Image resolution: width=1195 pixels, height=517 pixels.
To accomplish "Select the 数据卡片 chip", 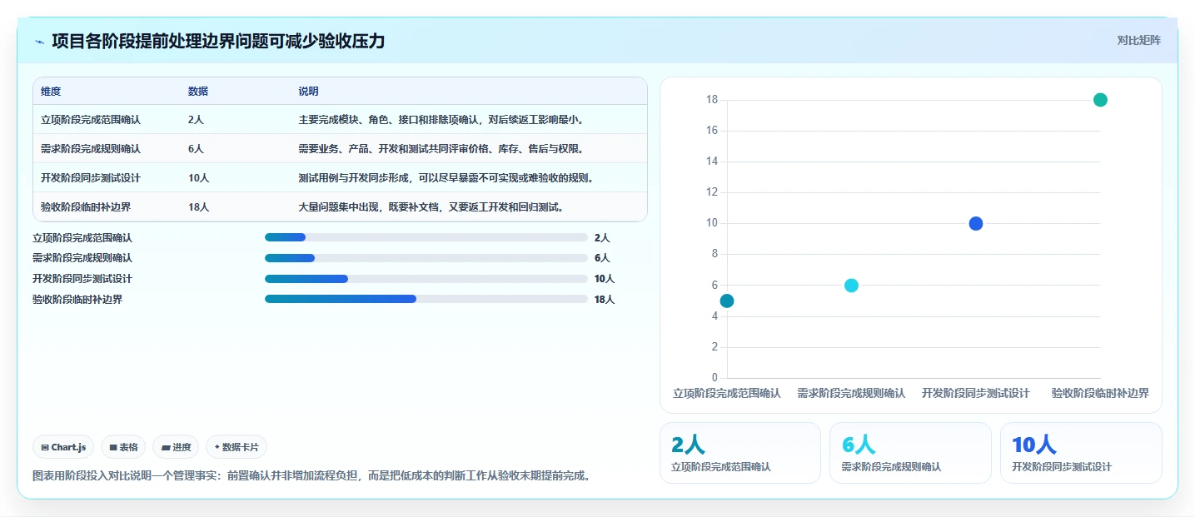I will click(237, 447).
